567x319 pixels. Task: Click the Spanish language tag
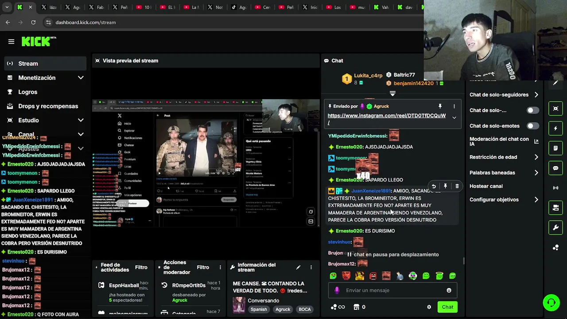coord(259,309)
